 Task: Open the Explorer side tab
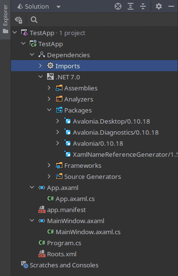(5, 19)
